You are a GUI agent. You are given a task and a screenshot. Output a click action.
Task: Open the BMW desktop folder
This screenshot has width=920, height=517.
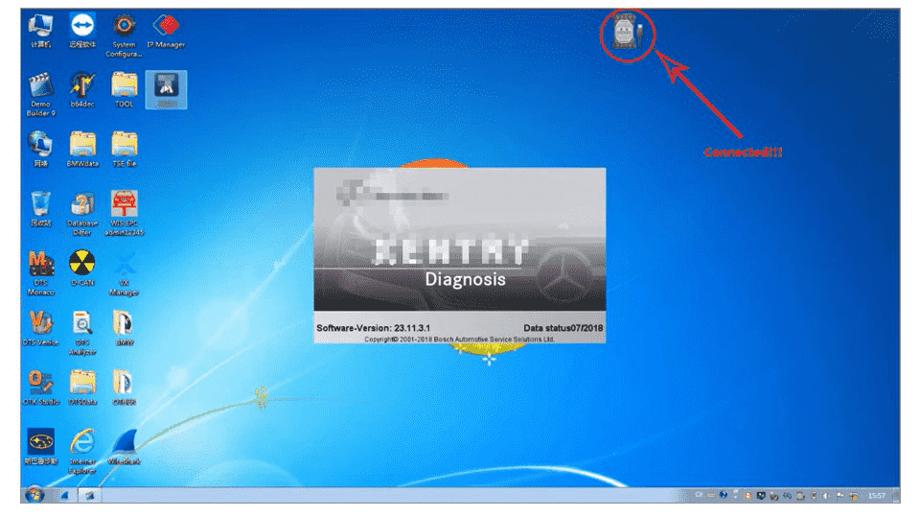124,328
